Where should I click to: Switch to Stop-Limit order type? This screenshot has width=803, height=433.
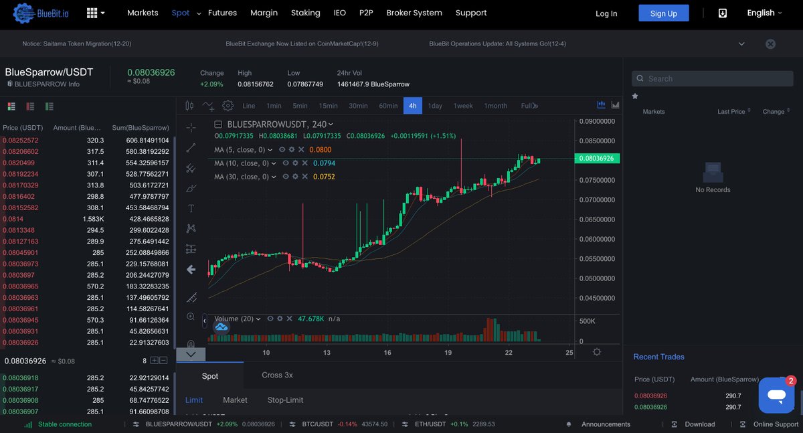click(x=285, y=400)
